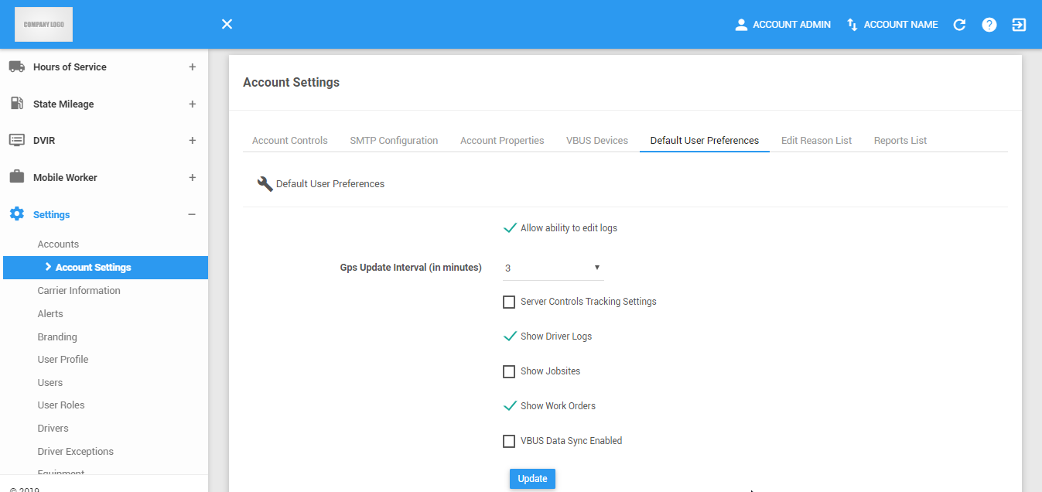Open the Edit Reason List tab

(x=816, y=141)
